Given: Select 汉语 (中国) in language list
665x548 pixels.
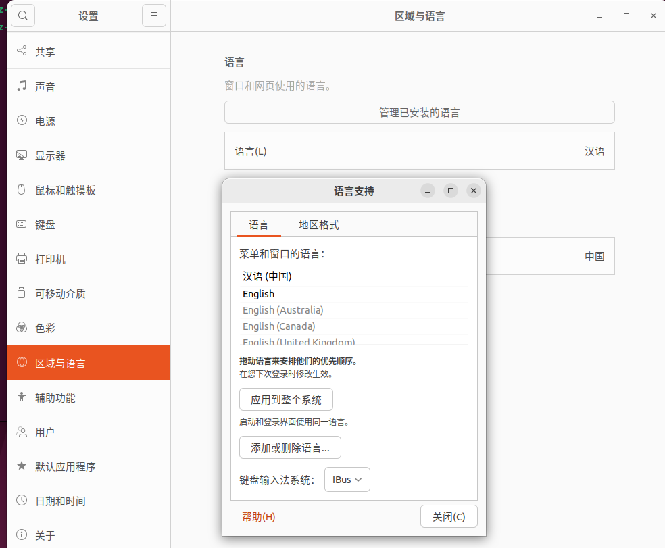Looking at the screenshot, I should click(353, 276).
